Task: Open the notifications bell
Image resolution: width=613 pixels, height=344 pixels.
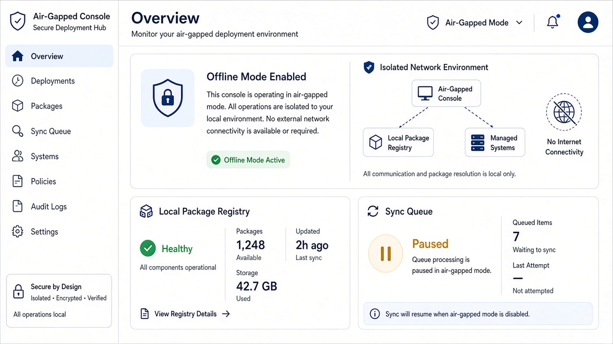Action: click(x=553, y=22)
